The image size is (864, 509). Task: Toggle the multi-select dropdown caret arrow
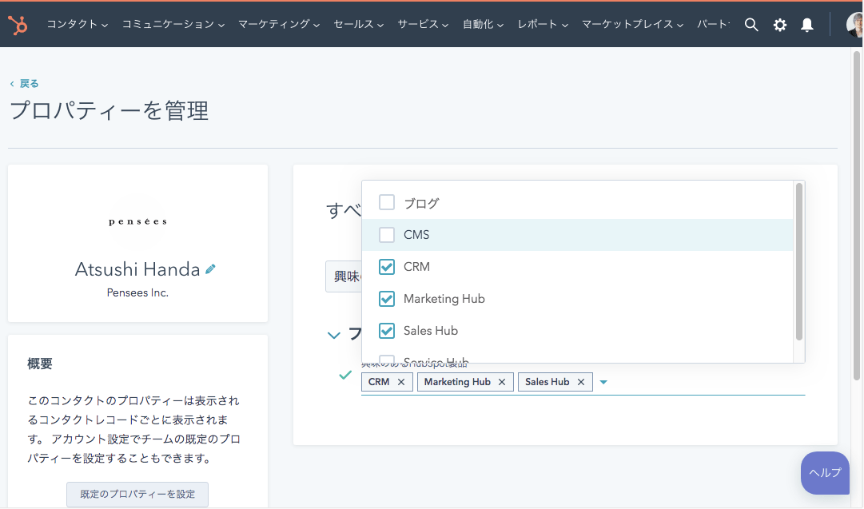pos(603,382)
